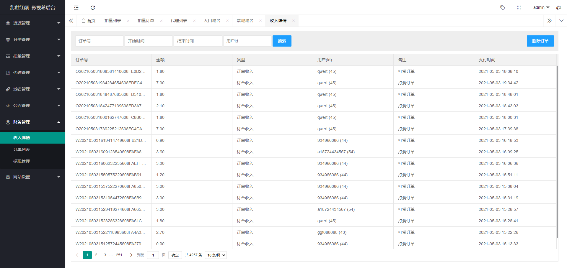The image size is (567, 268).
Task: Open the 公告管理 announcement icon in sidebar
Action: pyautogui.click(x=8, y=105)
